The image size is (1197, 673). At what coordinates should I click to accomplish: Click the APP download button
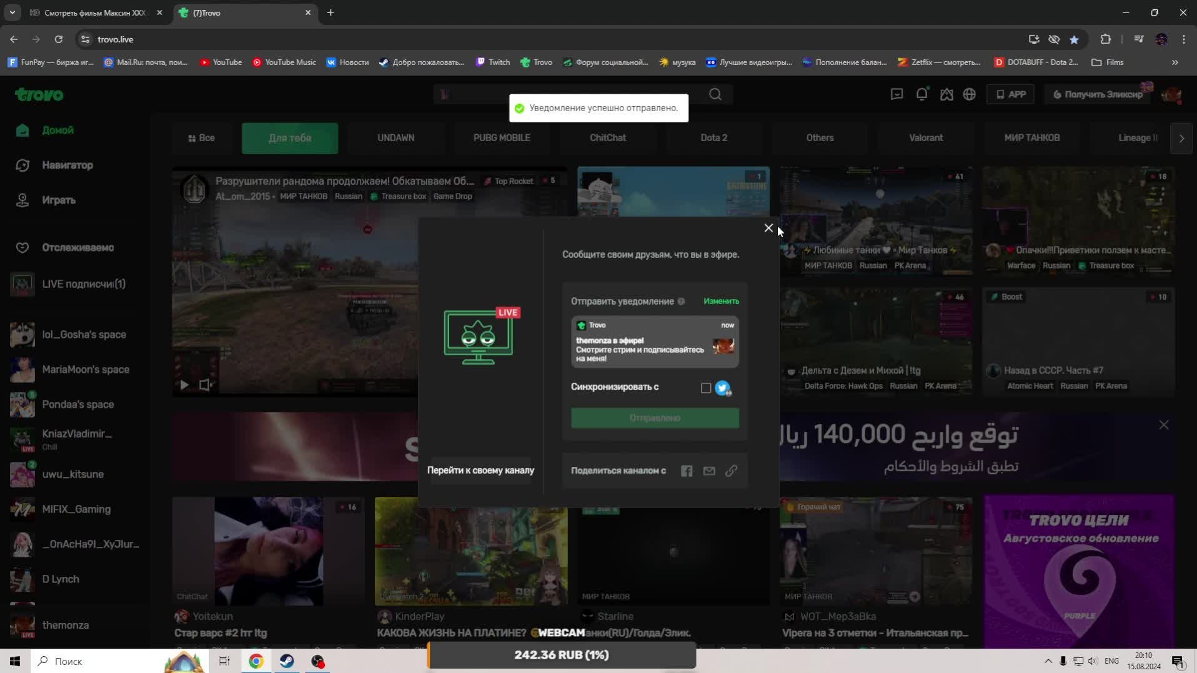click(1011, 94)
